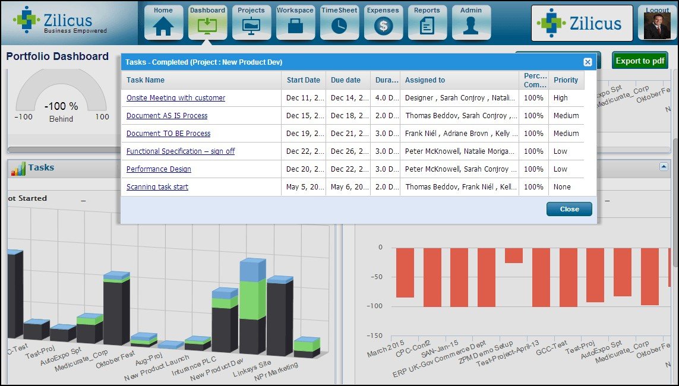Close the Tasks Completed popup with X

pyautogui.click(x=588, y=62)
